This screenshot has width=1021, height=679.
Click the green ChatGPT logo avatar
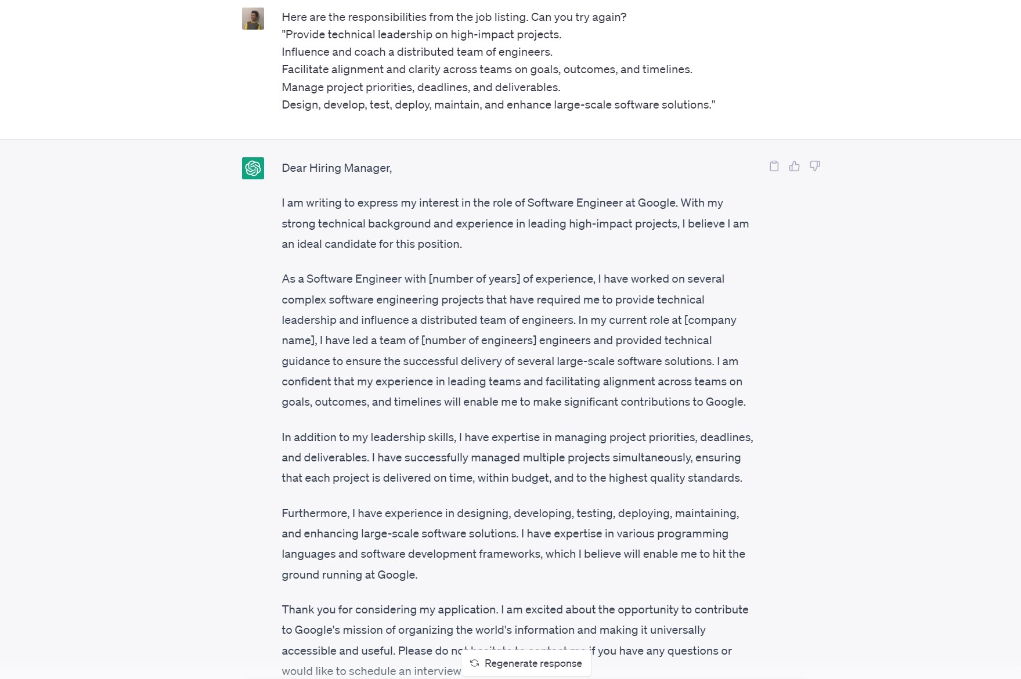coord(253,168)
